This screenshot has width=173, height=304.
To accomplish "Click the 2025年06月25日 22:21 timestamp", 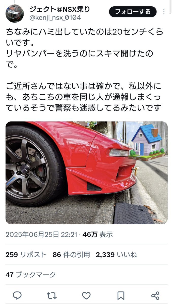I will click(x=41, y=235).
